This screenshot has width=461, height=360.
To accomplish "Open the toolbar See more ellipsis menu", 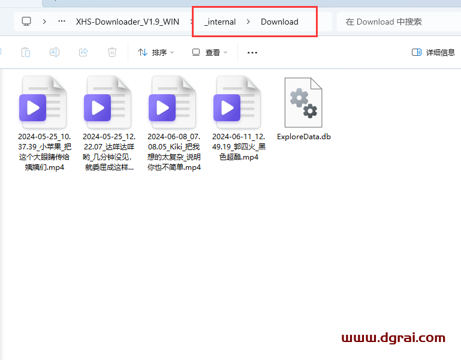I will click(252, 53).
